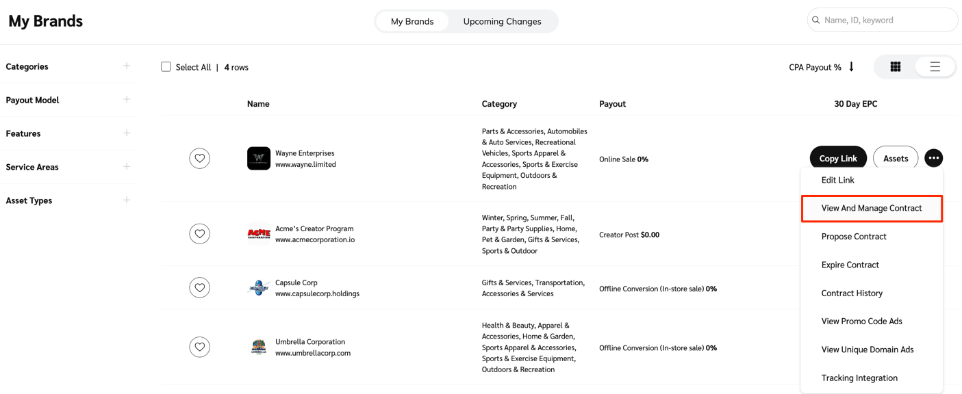Click heart icon for Acme's Creator Program
The width and height of the screenshot is (962, 394).
(x=200, y=234)
